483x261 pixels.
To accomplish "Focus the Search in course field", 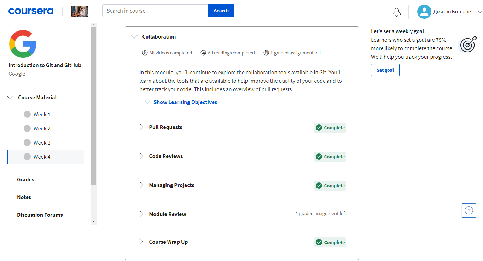I will [155, 11].
